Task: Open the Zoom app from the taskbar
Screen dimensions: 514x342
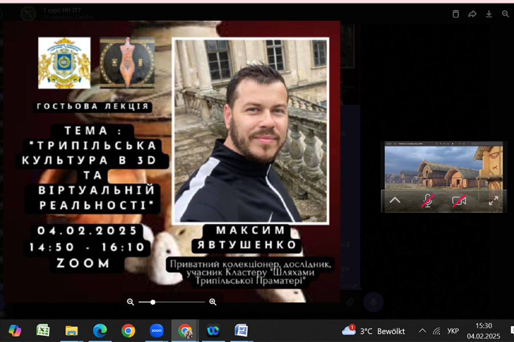Action: [156, 331]
